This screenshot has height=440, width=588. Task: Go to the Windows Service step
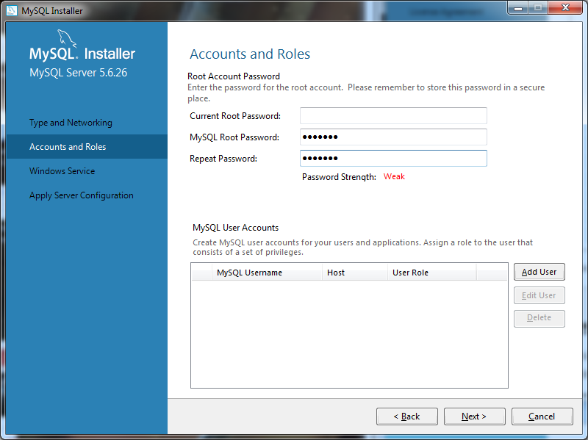pos(62,171)
